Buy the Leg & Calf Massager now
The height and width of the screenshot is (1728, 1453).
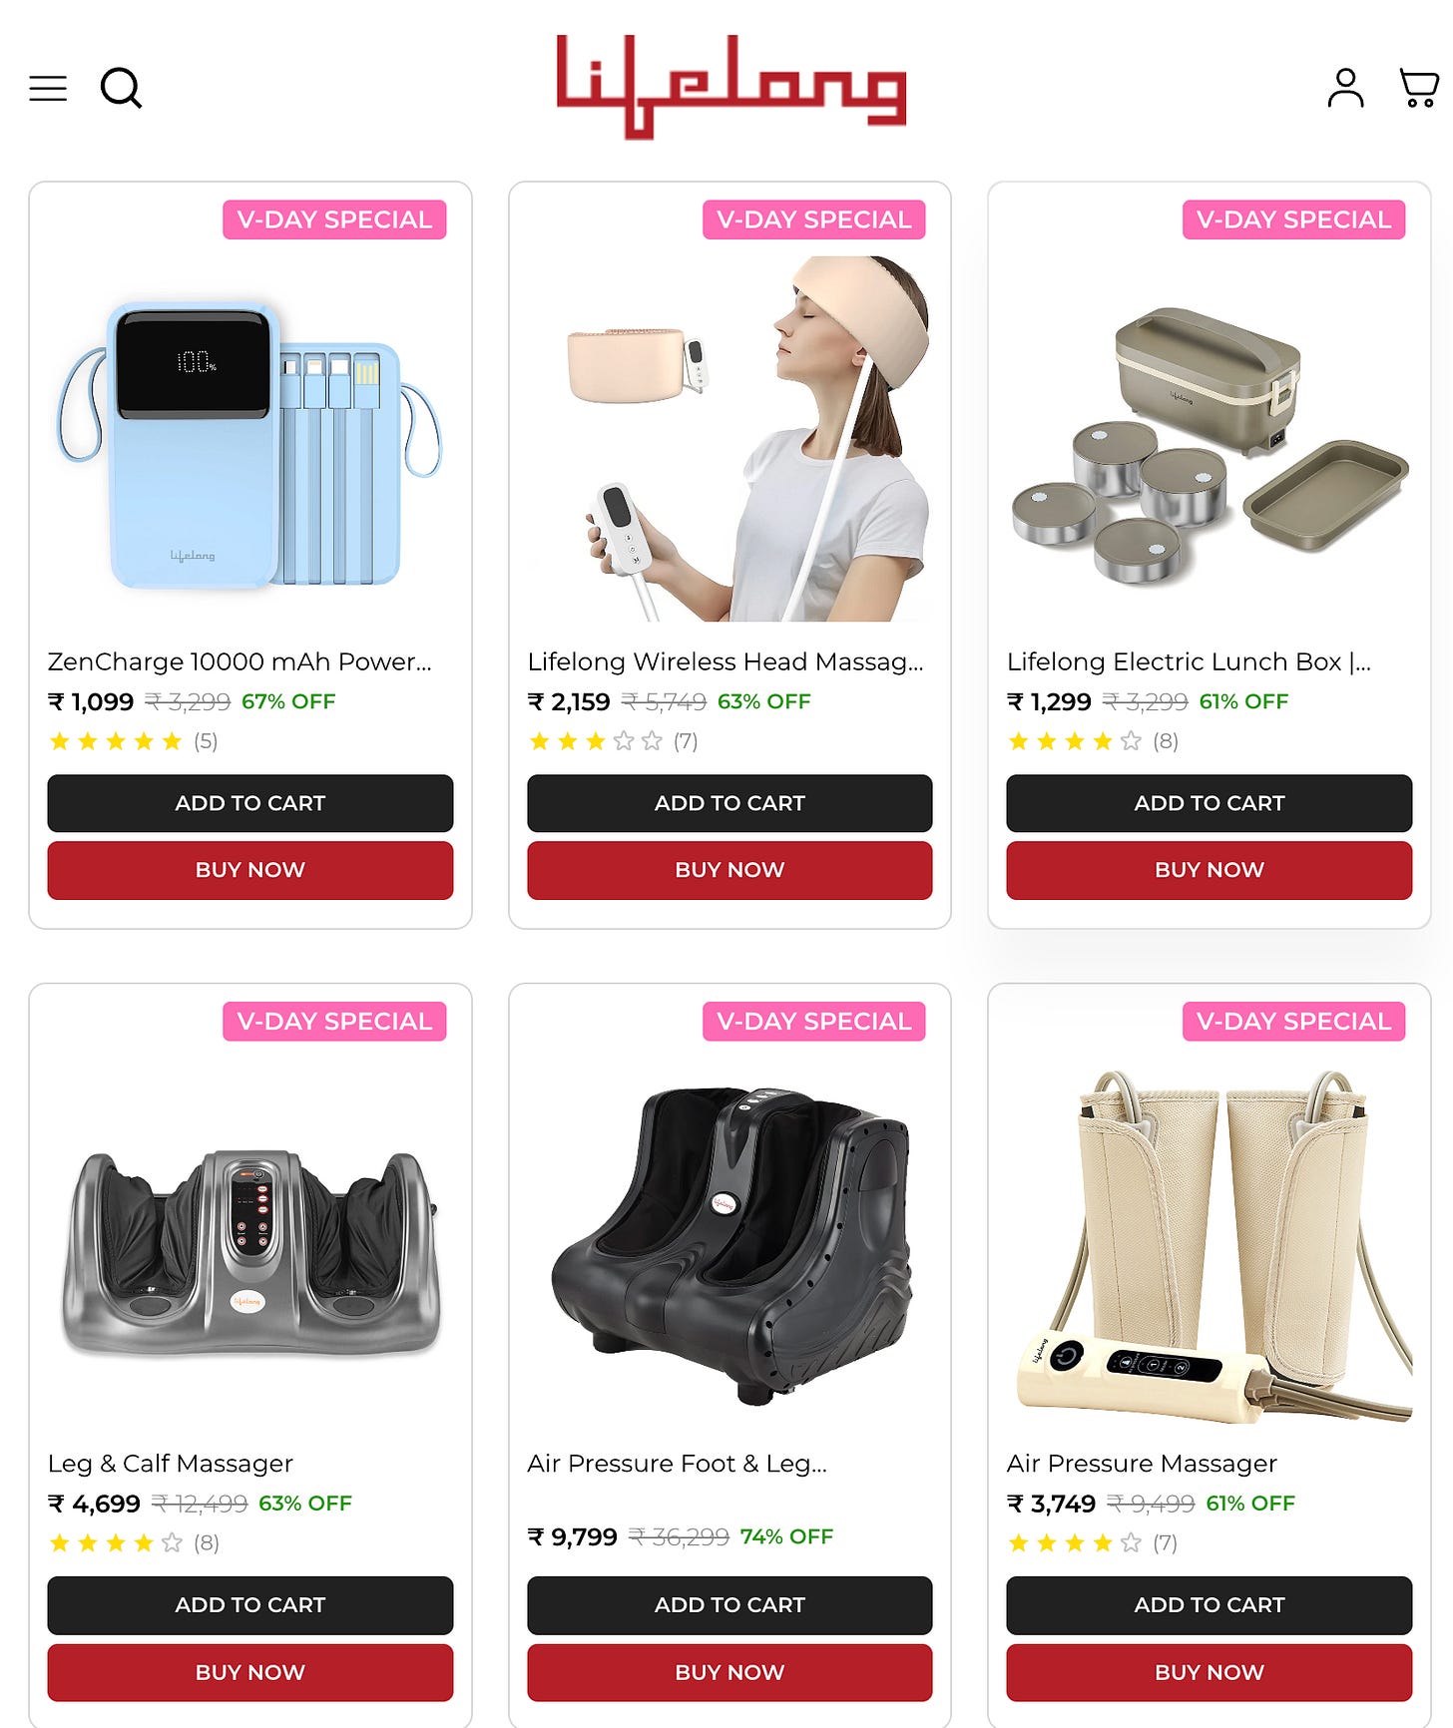pyautogui.click(x=250, y=1672)
